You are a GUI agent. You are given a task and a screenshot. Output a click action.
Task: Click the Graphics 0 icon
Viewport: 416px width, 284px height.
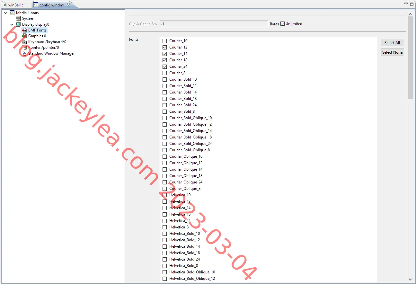pyautogui.click(x=24, y=36)
